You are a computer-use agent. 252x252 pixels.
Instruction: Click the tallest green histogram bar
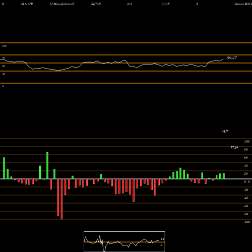point(47,166)
